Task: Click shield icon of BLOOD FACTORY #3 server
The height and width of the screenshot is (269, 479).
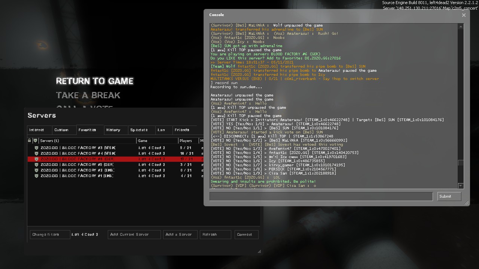Action: (36, 148)
